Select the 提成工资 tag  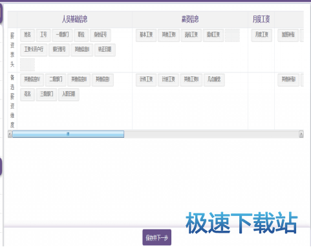click(213, 36)
